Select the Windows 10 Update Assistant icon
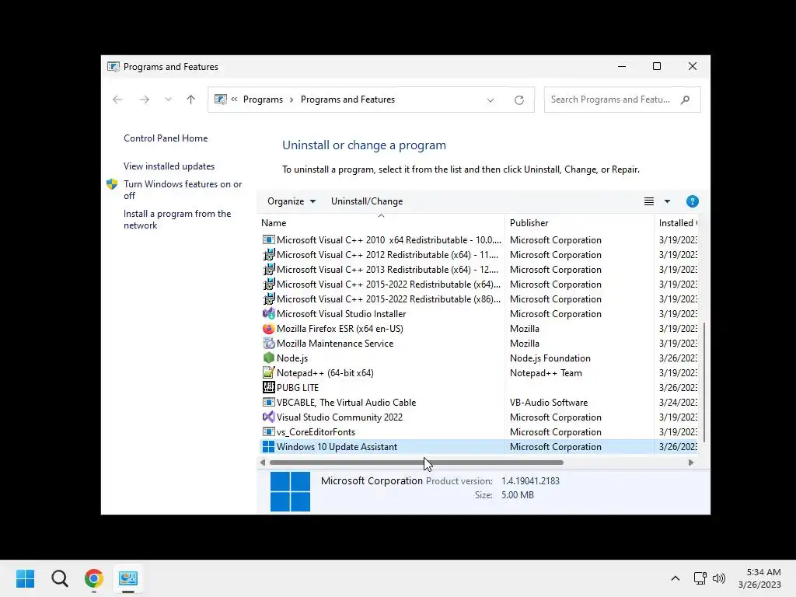The width and height of the screenshot is (796, 597). click(268, 447)
